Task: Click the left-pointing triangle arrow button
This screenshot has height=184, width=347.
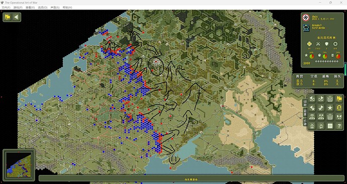Action: [16, 17]
